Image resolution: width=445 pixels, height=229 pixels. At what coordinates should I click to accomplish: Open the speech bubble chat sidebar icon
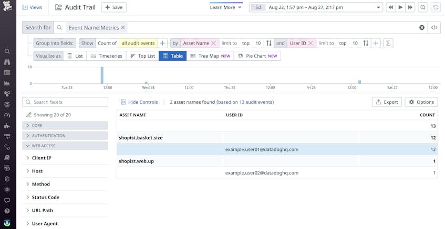(x=7, y=200)
